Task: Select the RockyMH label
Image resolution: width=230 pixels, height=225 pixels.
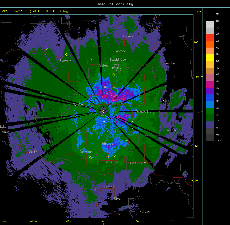Action: coord(65,61)
